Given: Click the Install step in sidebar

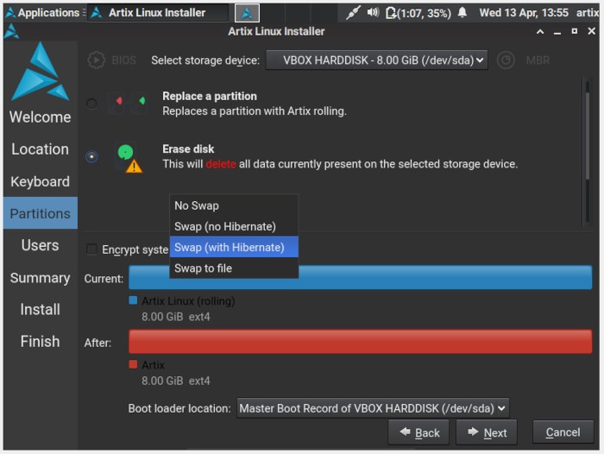Looking at the screenshot, I should point(41,310).
